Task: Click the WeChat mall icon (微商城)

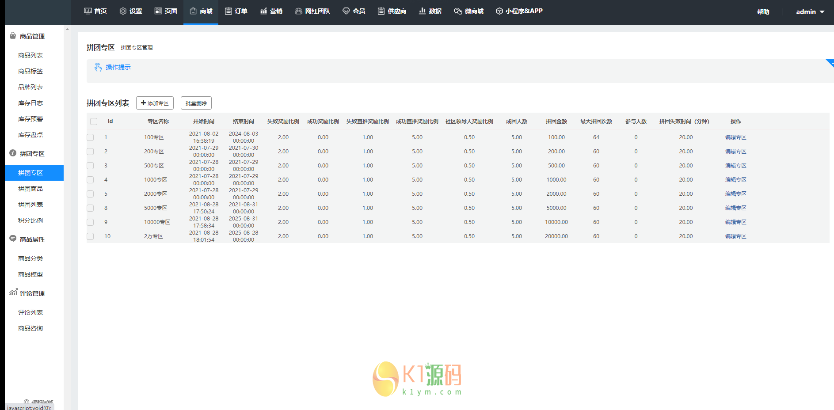Action: click(458, 11)
